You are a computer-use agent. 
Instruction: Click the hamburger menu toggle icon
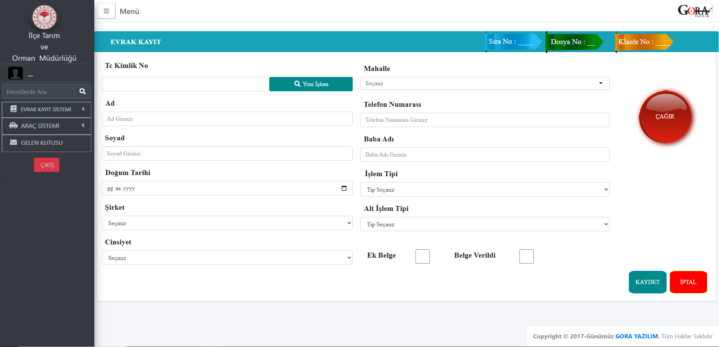tap(106, 11)
